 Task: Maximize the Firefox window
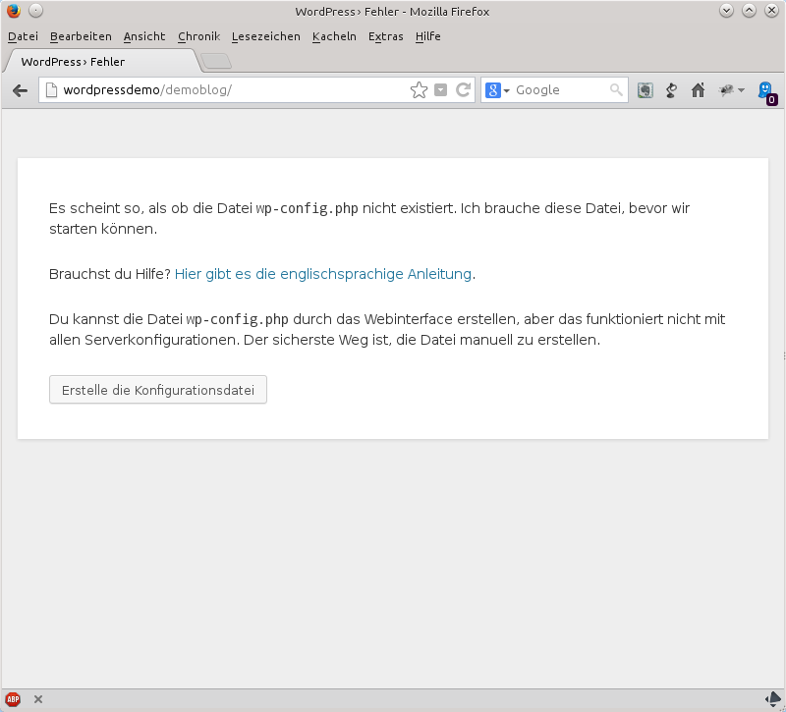(x=749, y=11)
